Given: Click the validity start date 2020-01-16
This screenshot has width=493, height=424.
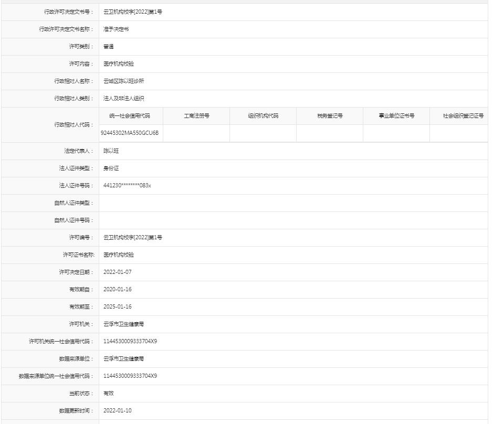Looking at the screenshot, I should (x=118, y=290).
